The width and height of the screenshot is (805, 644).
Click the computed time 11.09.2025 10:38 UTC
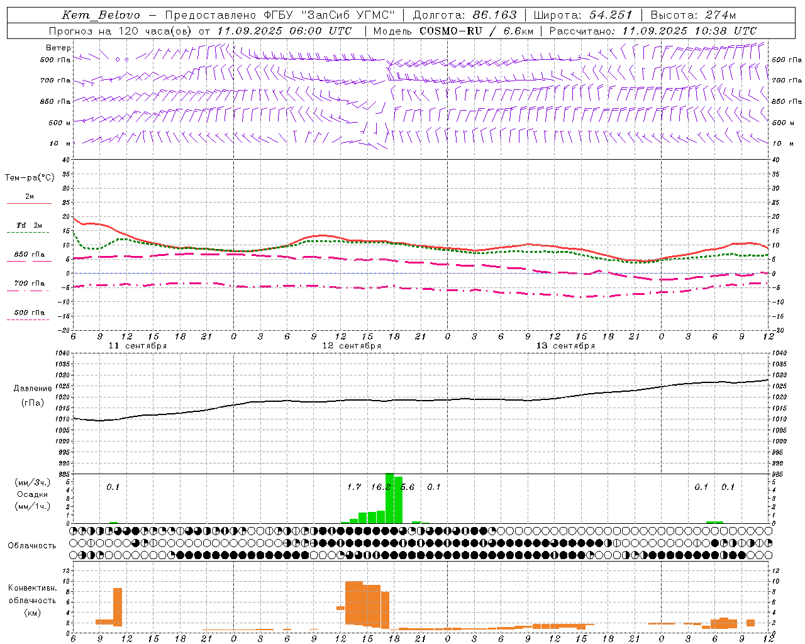coord(689,31)
